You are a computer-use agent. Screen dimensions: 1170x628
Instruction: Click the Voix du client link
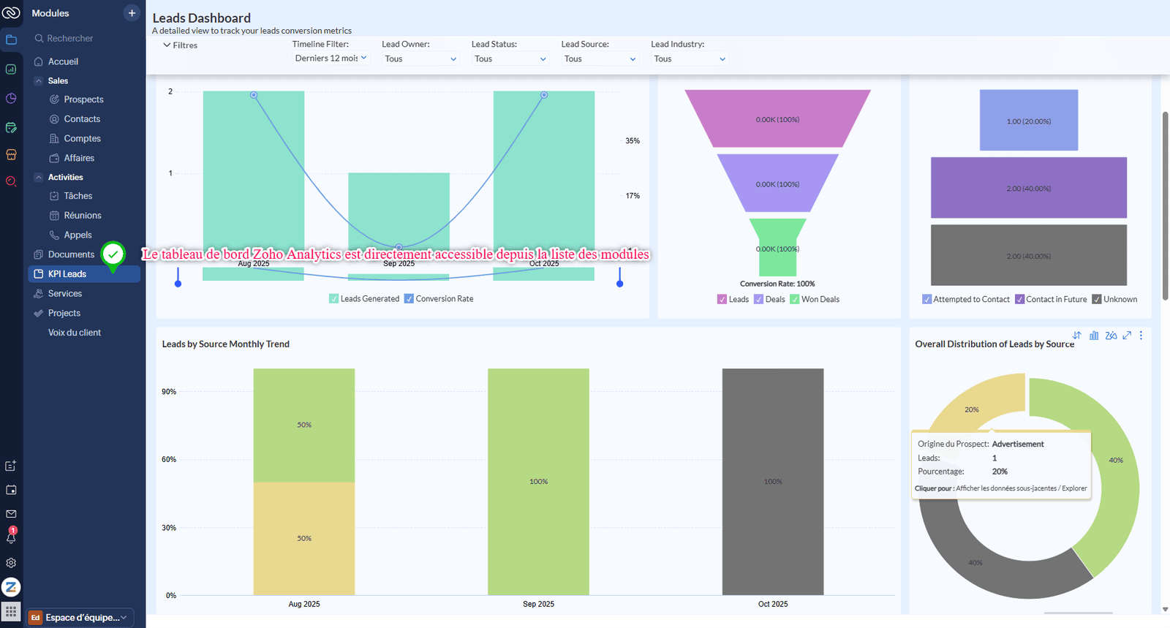click(x=75, y=333)
